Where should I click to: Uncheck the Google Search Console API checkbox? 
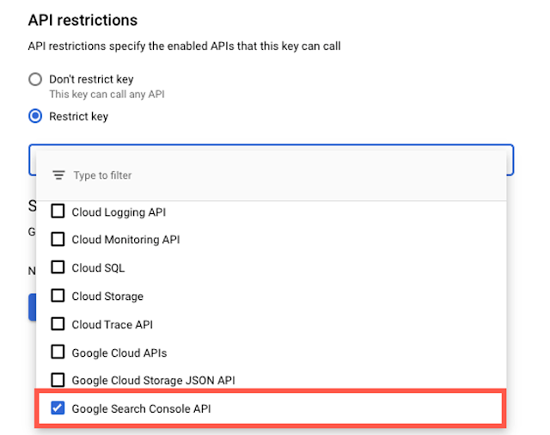coord(58,409)
